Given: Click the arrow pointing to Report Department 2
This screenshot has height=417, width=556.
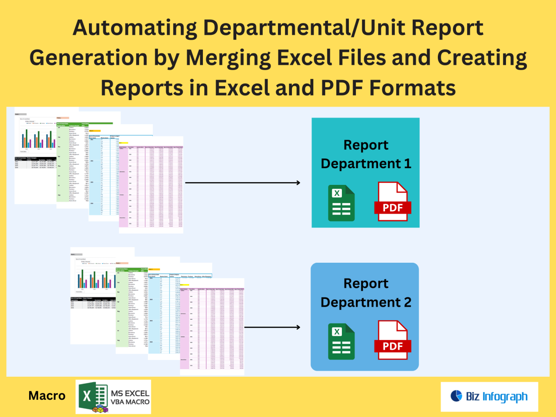Looking at the screenshot, I should coord(273,327).
